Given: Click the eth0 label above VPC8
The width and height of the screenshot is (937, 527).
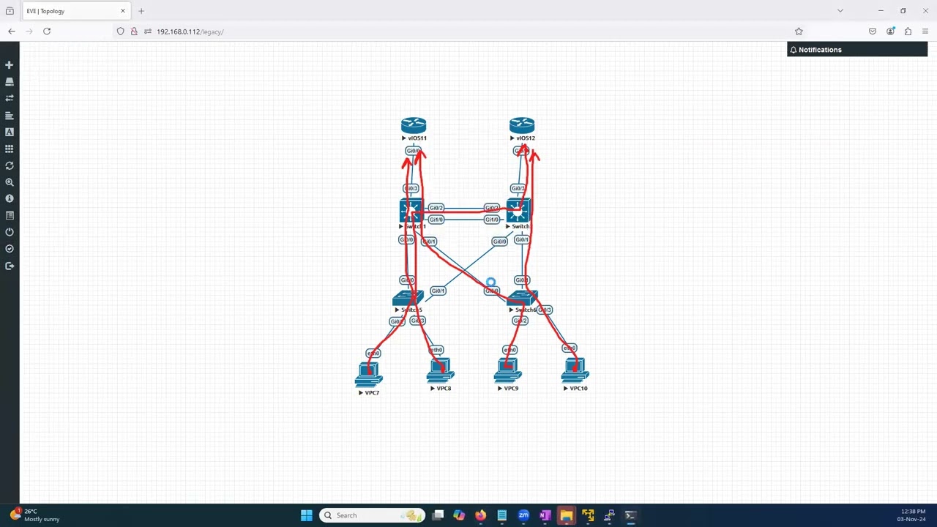Looking at the screenshot, I should coord(436,350).
